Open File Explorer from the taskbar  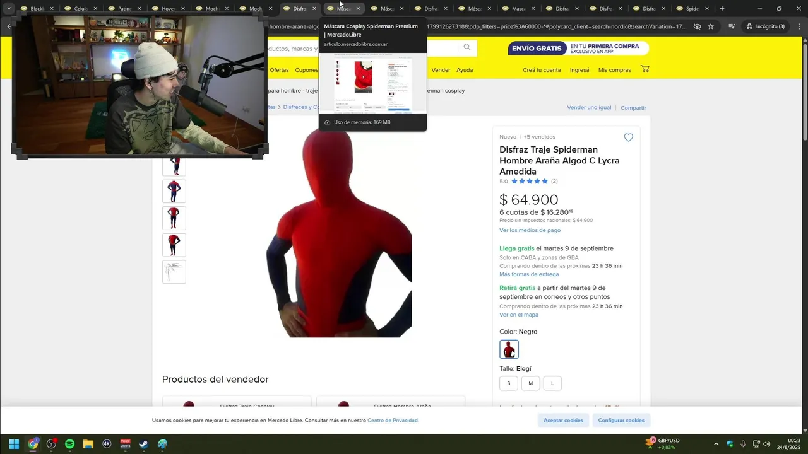point(88,444)
